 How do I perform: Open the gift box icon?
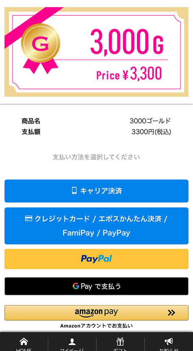120,342
